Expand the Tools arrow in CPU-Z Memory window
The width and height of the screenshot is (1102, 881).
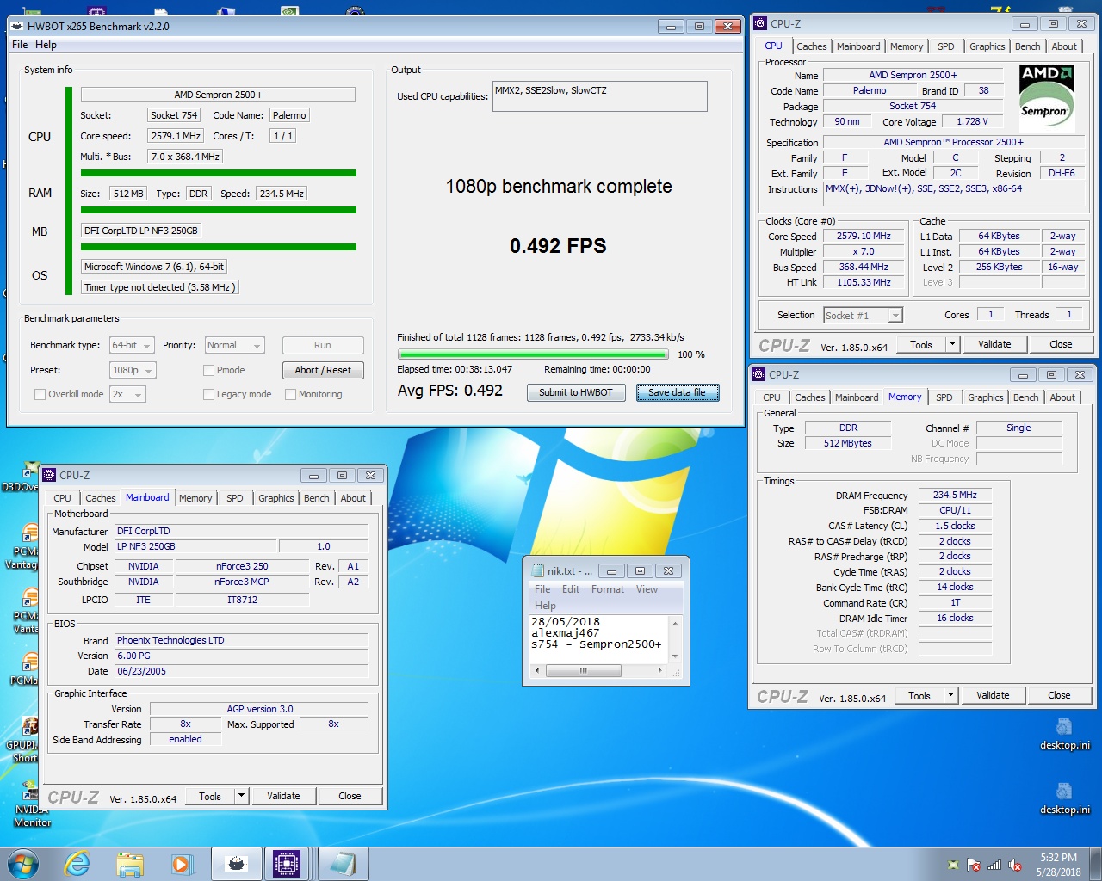click(950, 695)
